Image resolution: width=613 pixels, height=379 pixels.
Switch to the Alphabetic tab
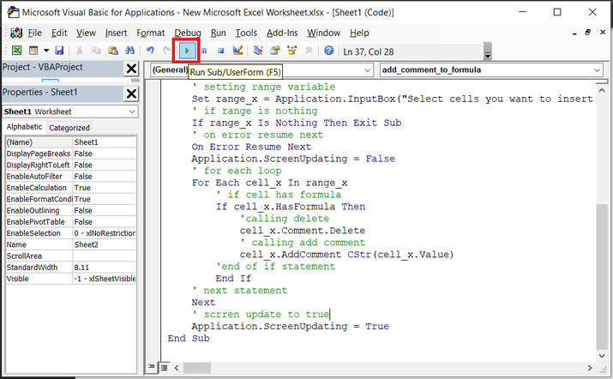click(x=24, y=127)
